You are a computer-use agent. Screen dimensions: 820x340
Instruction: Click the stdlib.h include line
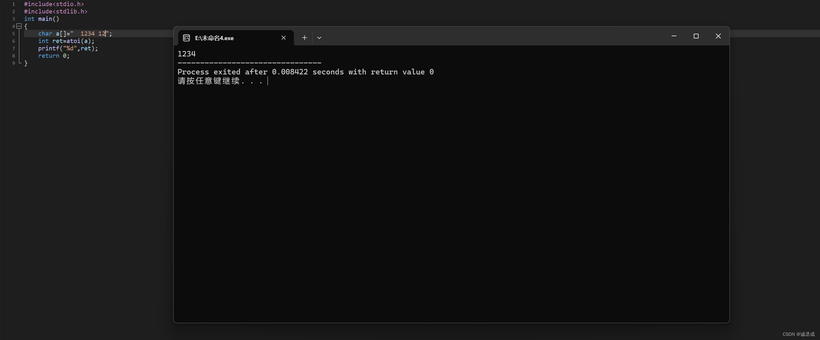pos(56,12)
